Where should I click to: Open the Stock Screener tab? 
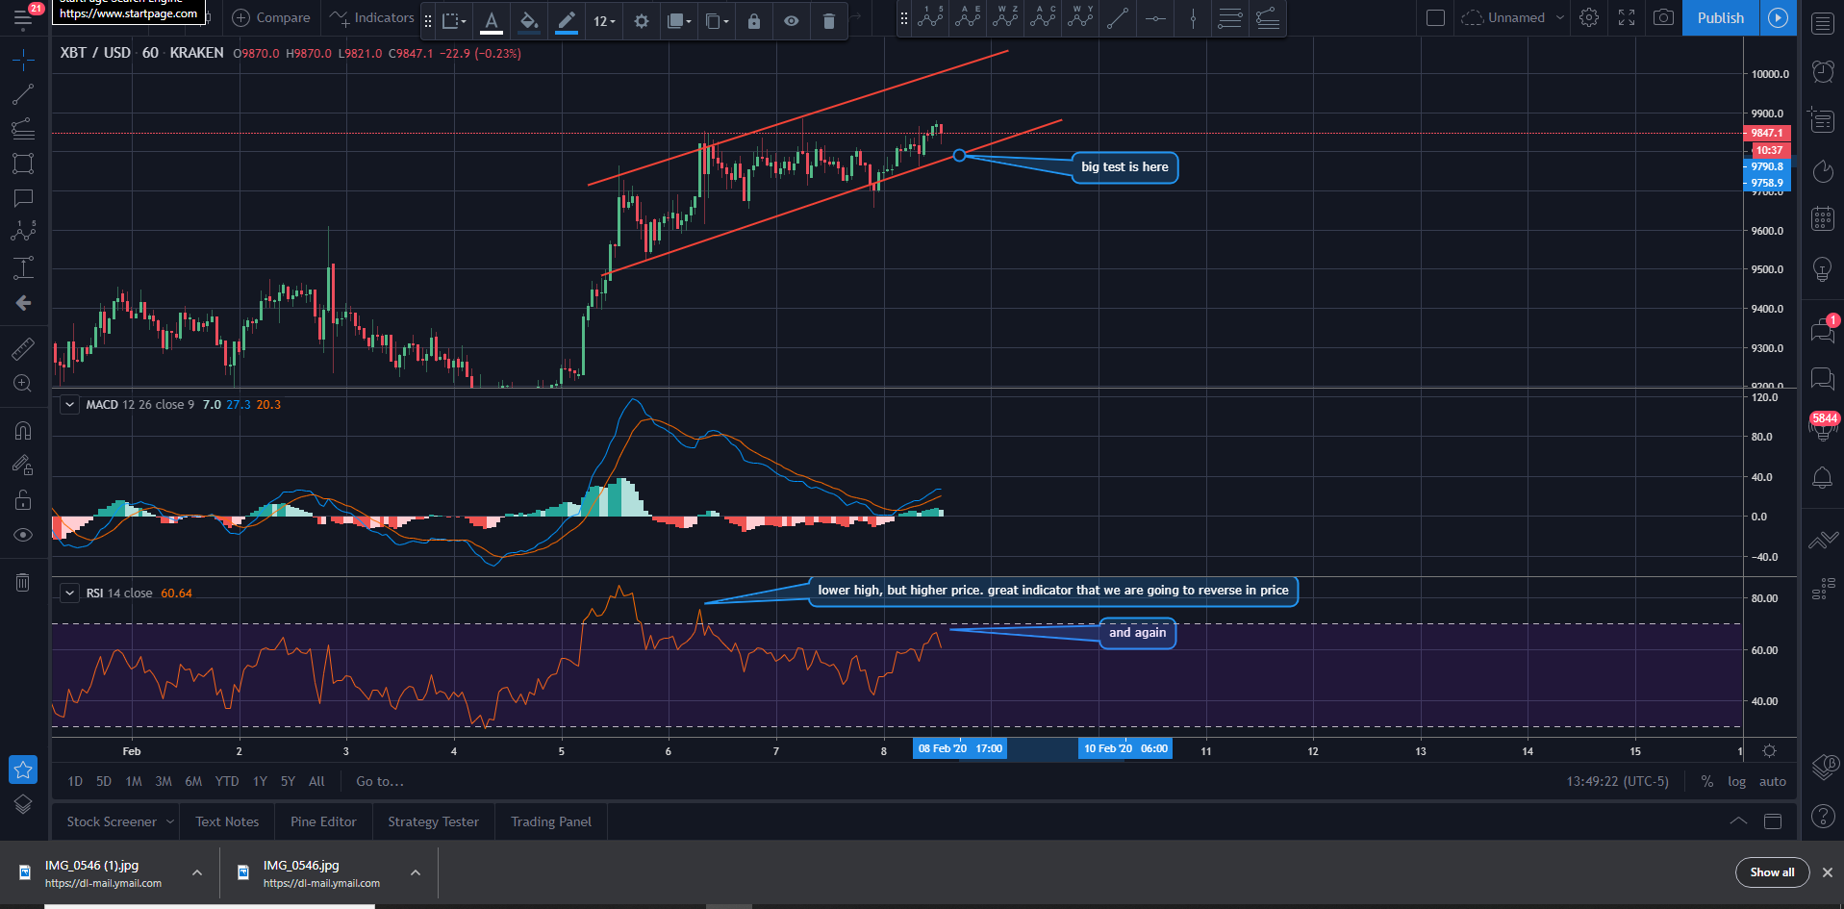pos(120,821)
